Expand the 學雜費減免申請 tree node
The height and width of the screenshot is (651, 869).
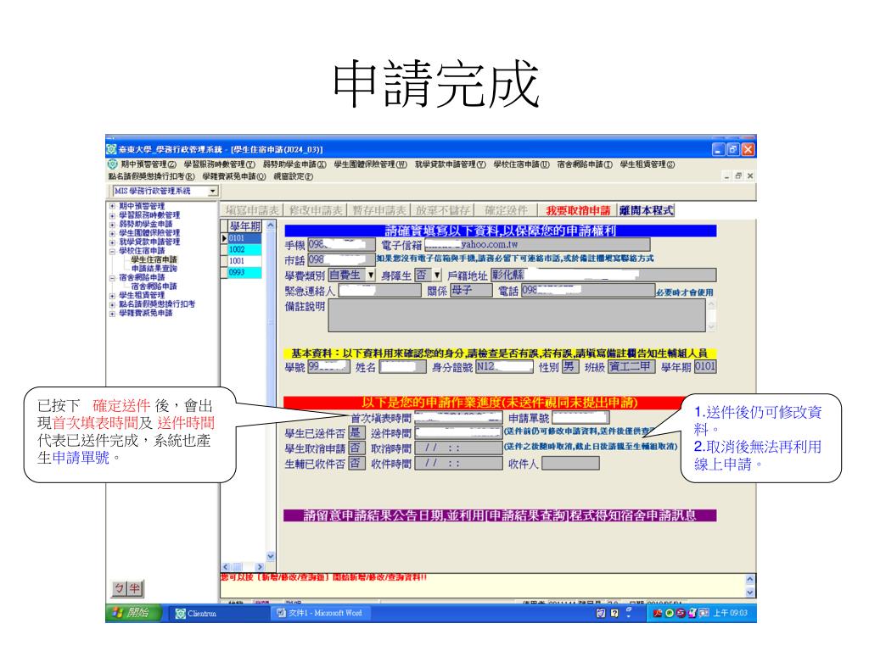coord(112,314)
